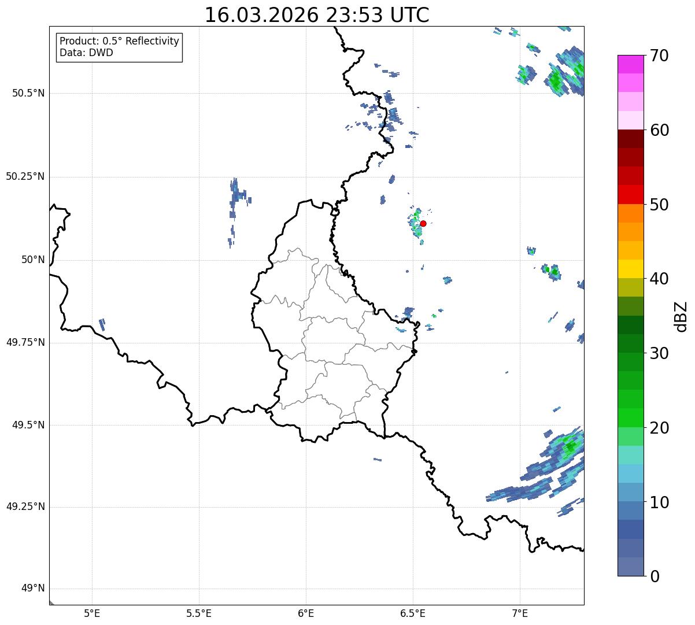Click the colorbar tick label 60
695x625 pixels.
coord(659,130)
